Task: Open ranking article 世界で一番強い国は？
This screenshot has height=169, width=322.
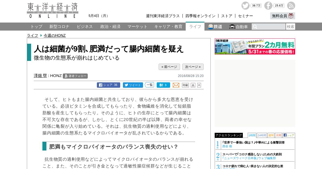Action: pyautogui.click(x=254, y=142)
